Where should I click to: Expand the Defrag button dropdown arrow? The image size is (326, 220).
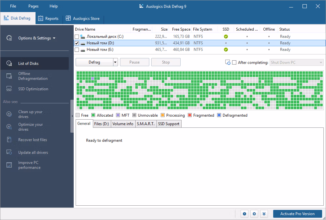tap(116, 62)
